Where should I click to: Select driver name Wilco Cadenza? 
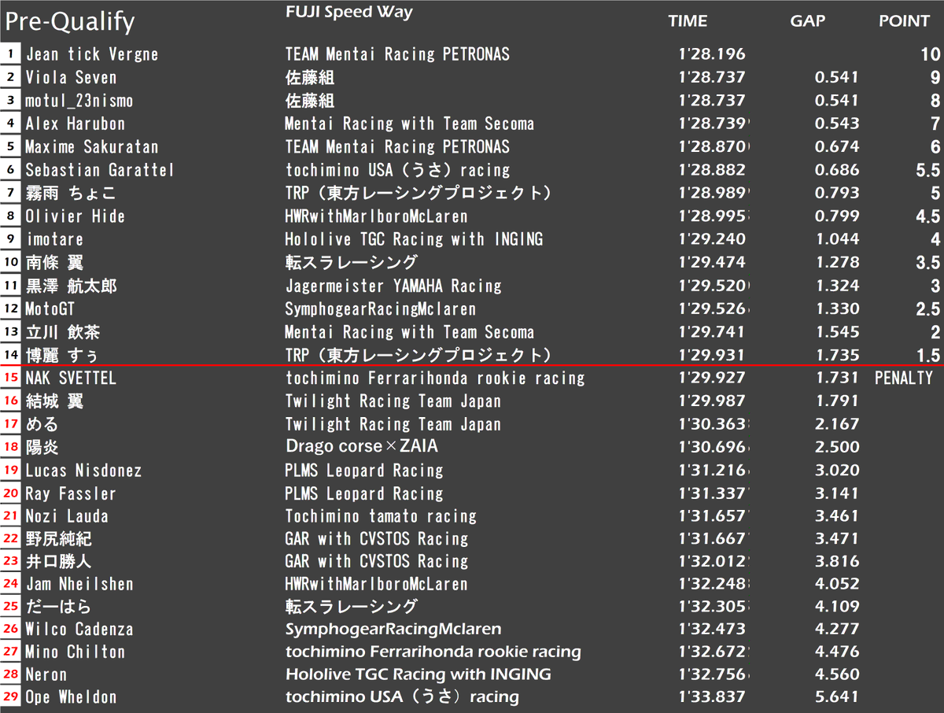click(x=79, y=630)
